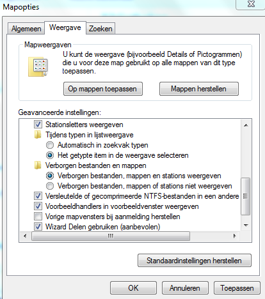Viewport: 265px width, 299px height.
Task: Click the left arrow of the horizontal scrollbar
Action: (25, 236)
